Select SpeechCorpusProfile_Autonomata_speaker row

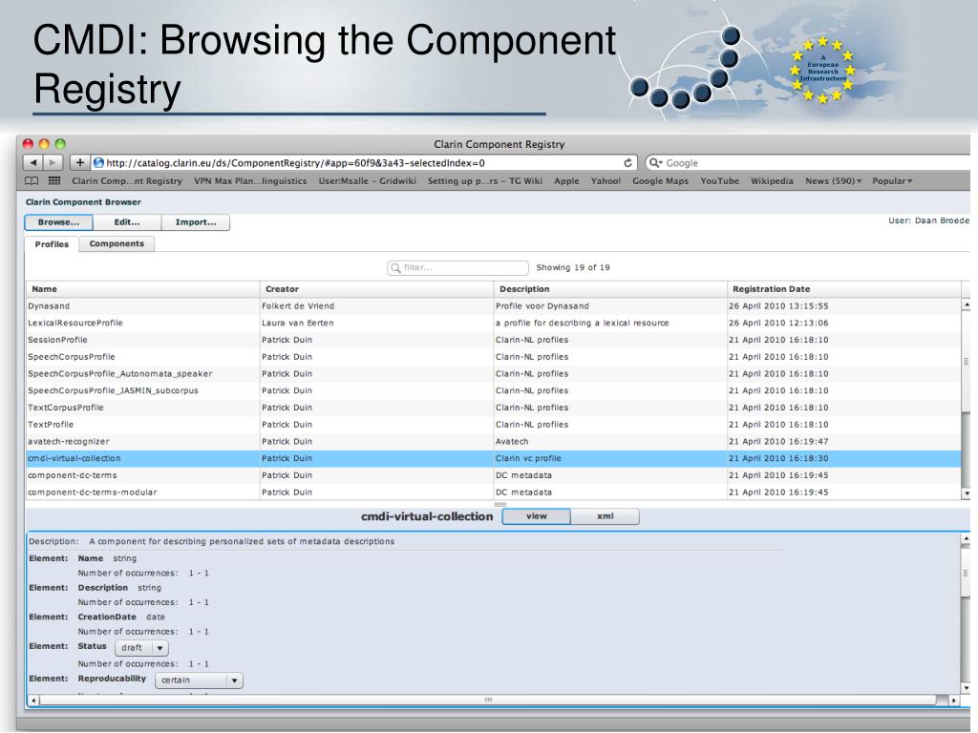click(x=493, y=373)
